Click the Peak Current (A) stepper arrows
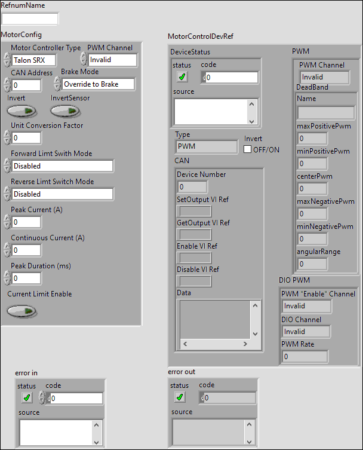The width and height of the screenshot is (363, 450). coord(7,222)
